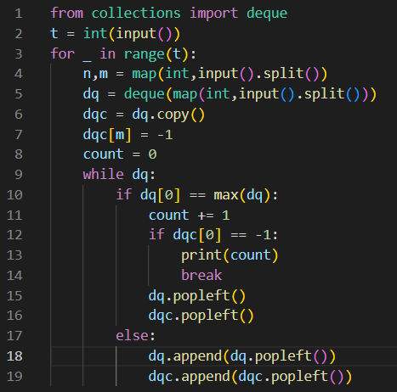The width and height of the screenshot is (397, 392).
Task: Click 'dqc[m] = -1' on line 7
Action: 128,135
